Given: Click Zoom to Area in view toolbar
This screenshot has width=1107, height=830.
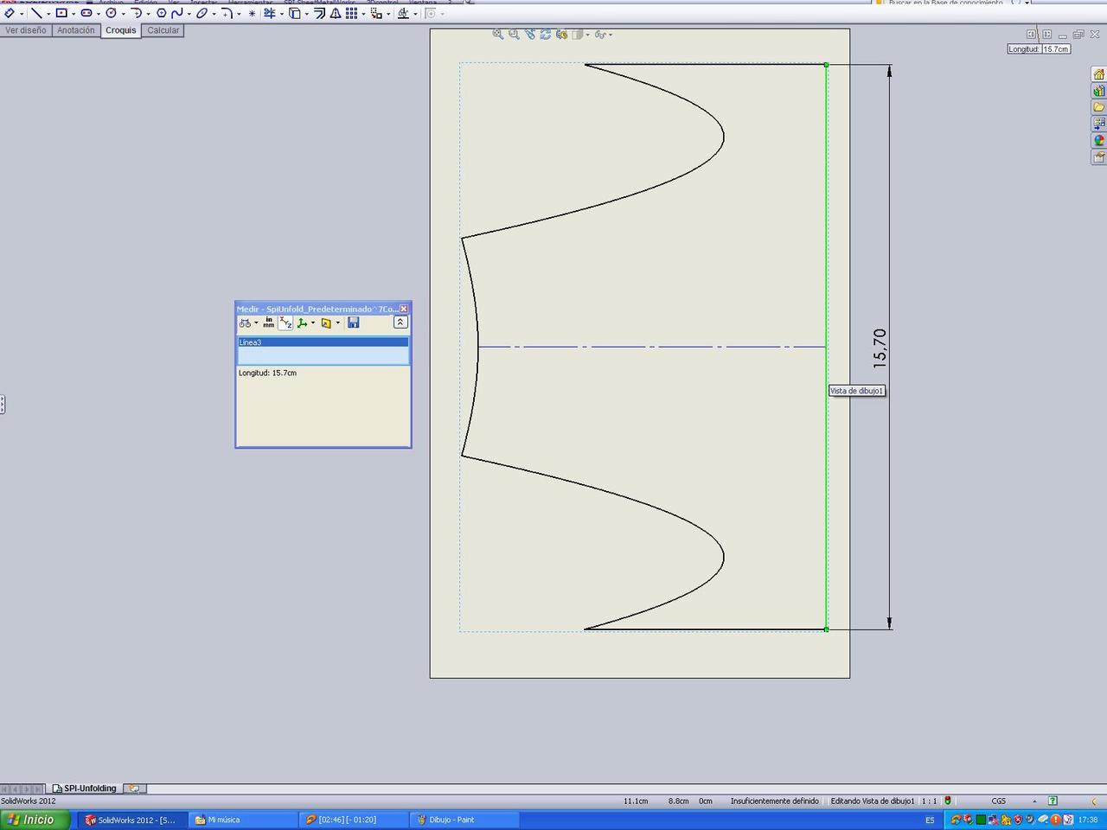Looking at the screenshot, I should [x=514, y=35].
